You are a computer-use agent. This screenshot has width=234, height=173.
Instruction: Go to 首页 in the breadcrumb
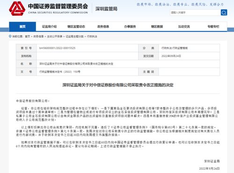(x=28, y=37)
